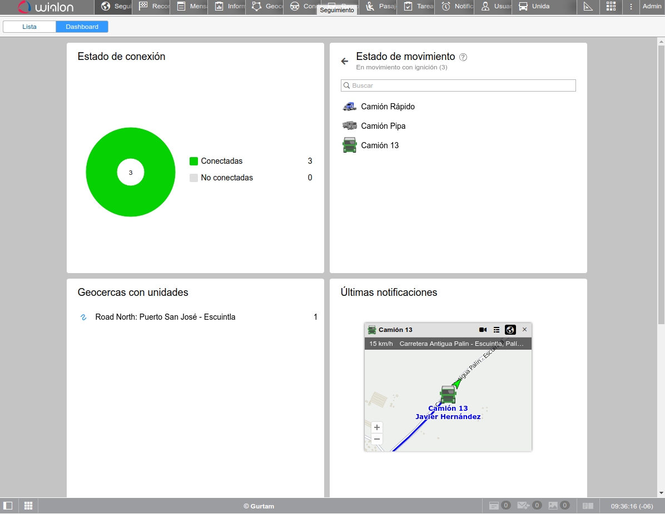Click the green Conectadas legend swatch

click(x=193, y=161)
